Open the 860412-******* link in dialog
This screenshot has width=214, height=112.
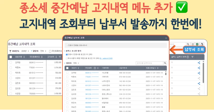[x=92, y=73]
